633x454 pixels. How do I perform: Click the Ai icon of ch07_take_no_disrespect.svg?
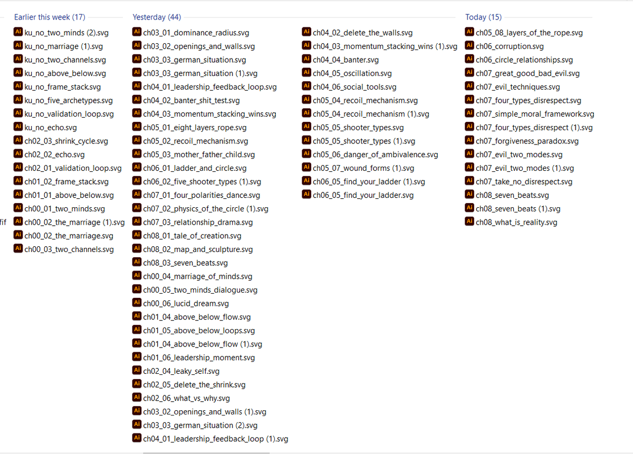pyautogui.click(x=469, y=181)
